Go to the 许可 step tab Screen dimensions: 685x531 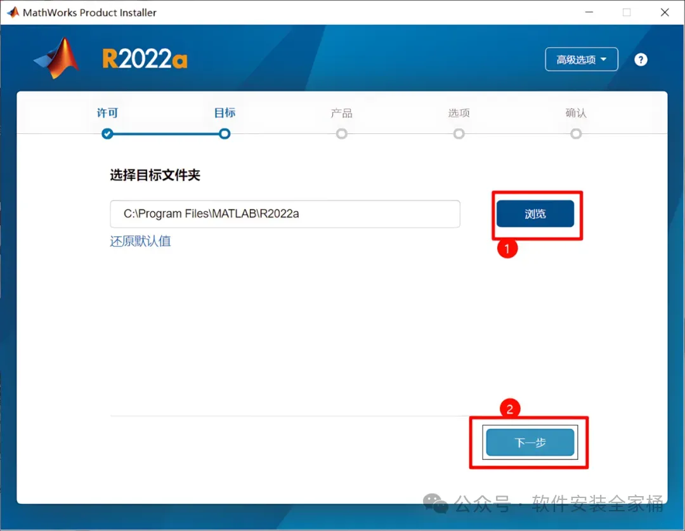(x=107, y=113)
